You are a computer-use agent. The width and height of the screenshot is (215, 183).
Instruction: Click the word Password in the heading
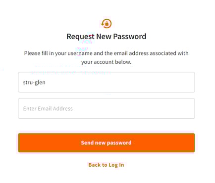pyautogui.click(x=130, y=37)
